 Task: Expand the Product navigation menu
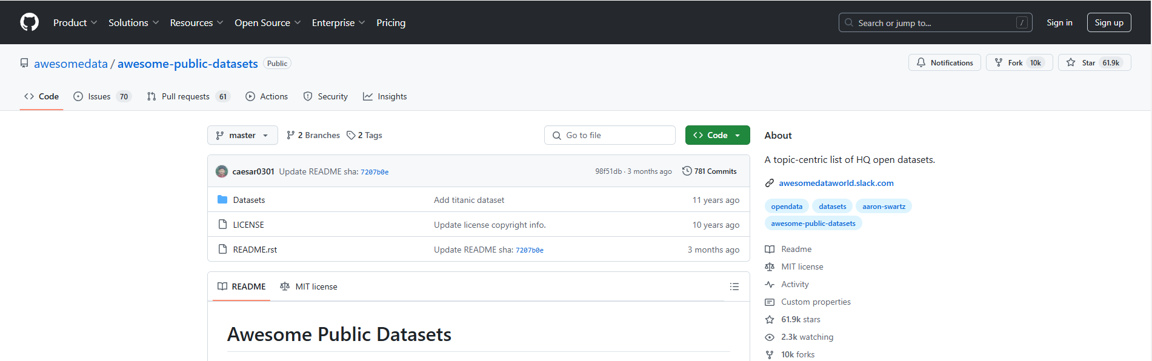point(75,22)
